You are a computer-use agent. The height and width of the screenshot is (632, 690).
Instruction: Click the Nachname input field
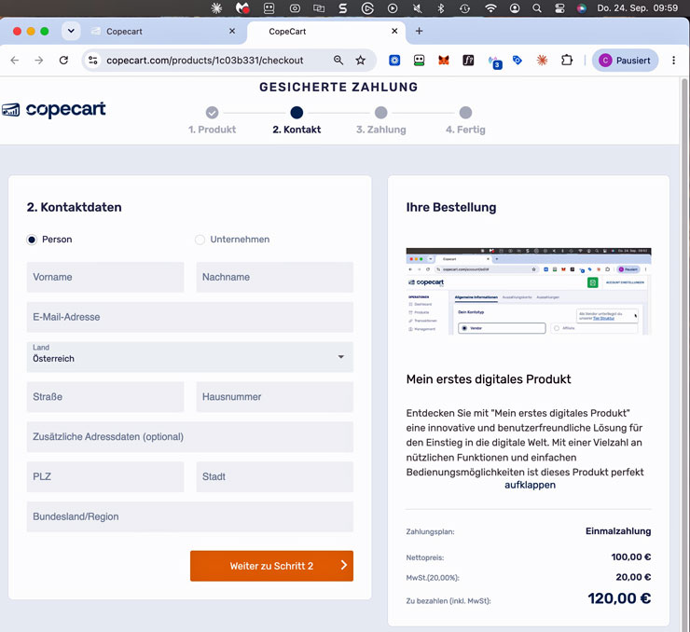point(274,277)
